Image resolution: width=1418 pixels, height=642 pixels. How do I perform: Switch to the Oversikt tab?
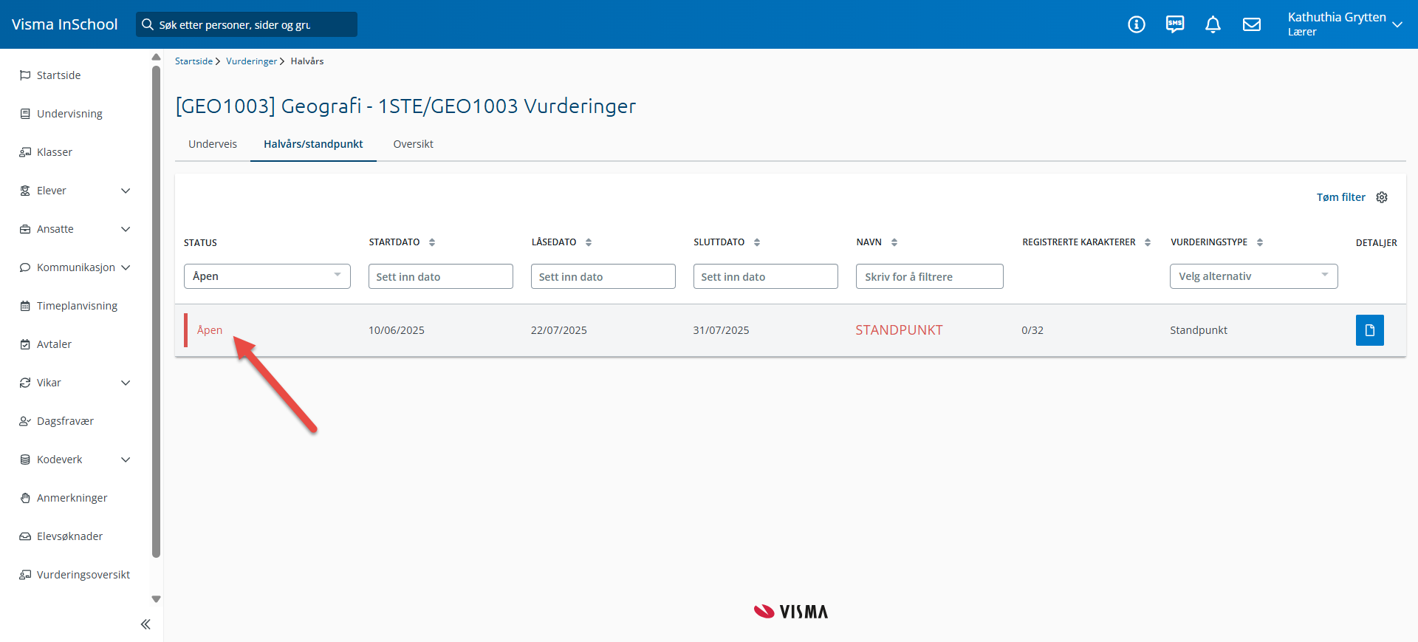(x=413, y=144)
